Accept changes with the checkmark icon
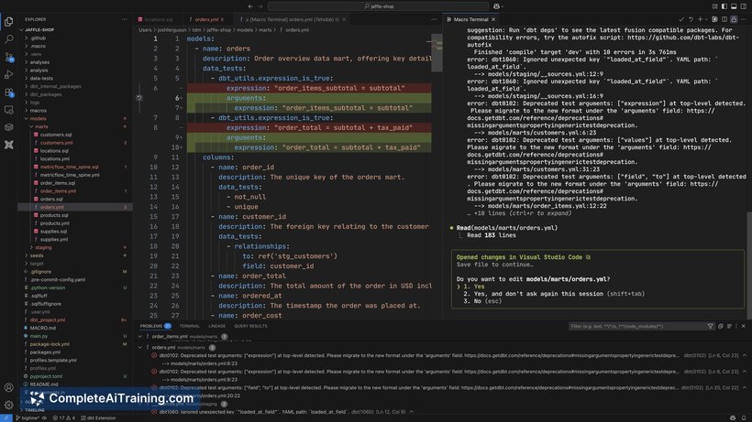Image resolution: width=752 pixels, height=422 pixels. [x=681, y=19]
